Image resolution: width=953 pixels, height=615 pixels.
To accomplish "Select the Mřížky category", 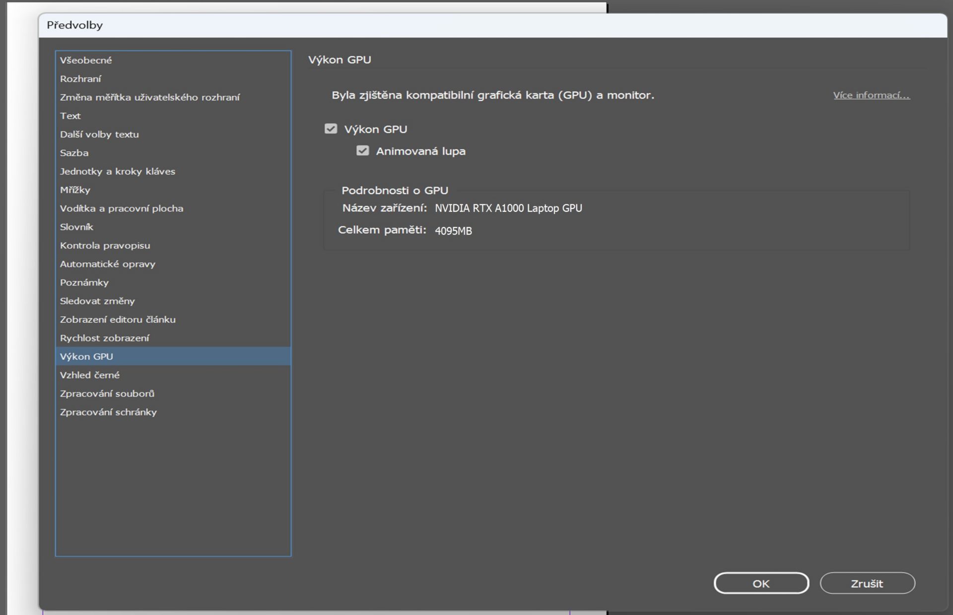I will tap(75, 190).
